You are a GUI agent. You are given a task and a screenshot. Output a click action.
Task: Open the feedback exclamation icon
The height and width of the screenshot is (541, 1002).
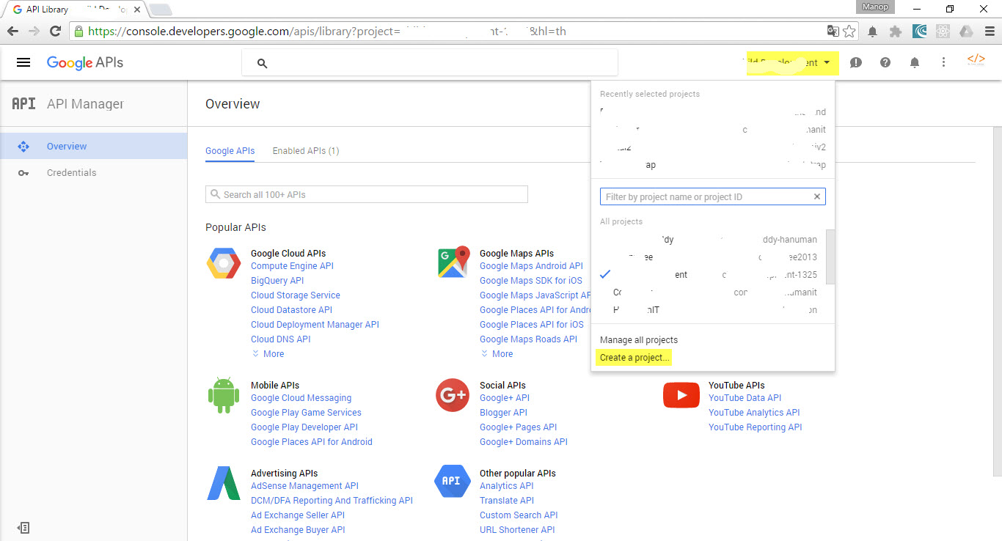point(856,63)
